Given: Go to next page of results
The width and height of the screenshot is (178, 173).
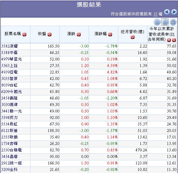Looking at the screenshot, I should coord(174,12).
